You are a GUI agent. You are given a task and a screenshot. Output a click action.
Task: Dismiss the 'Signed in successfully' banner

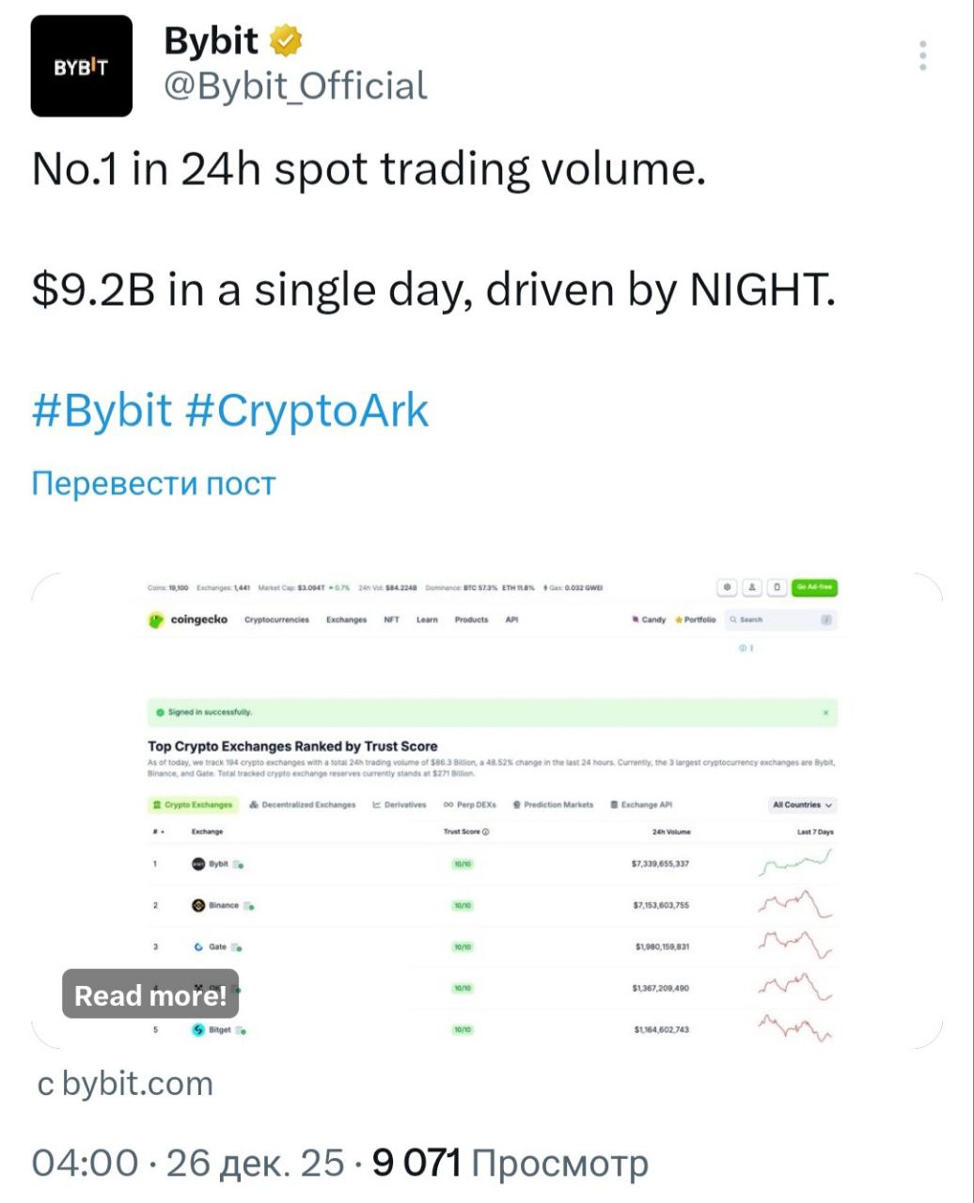pos(825,713)
